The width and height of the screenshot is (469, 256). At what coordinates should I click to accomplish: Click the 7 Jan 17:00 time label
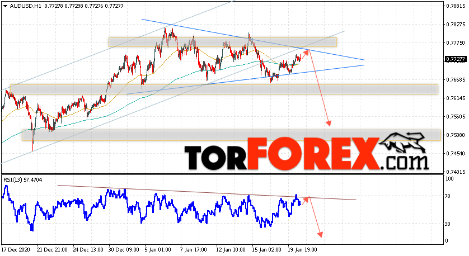tap(194, 250)
